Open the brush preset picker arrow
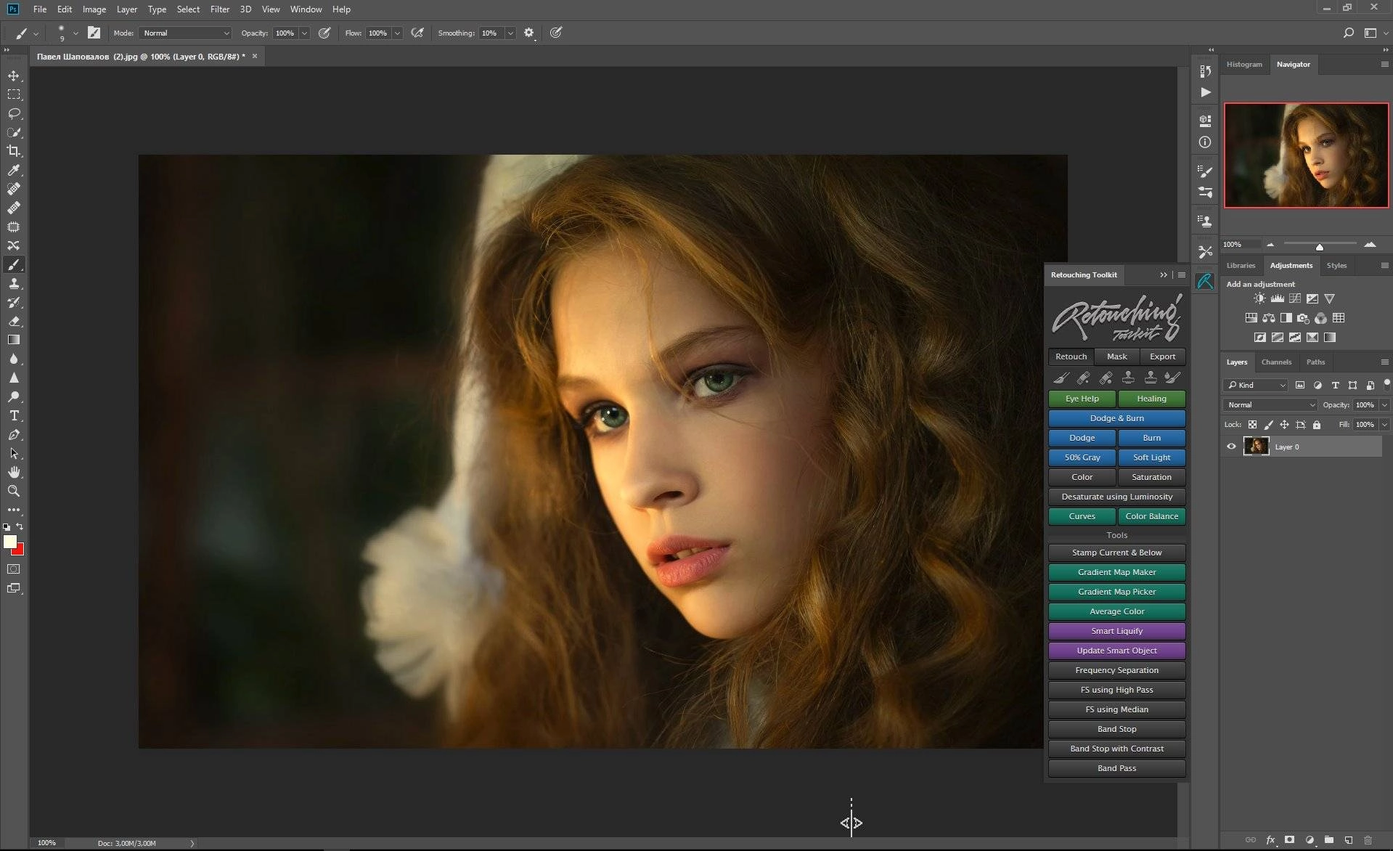The height and width of the screenshot is (851, 1393). click(x=75, y=33)
